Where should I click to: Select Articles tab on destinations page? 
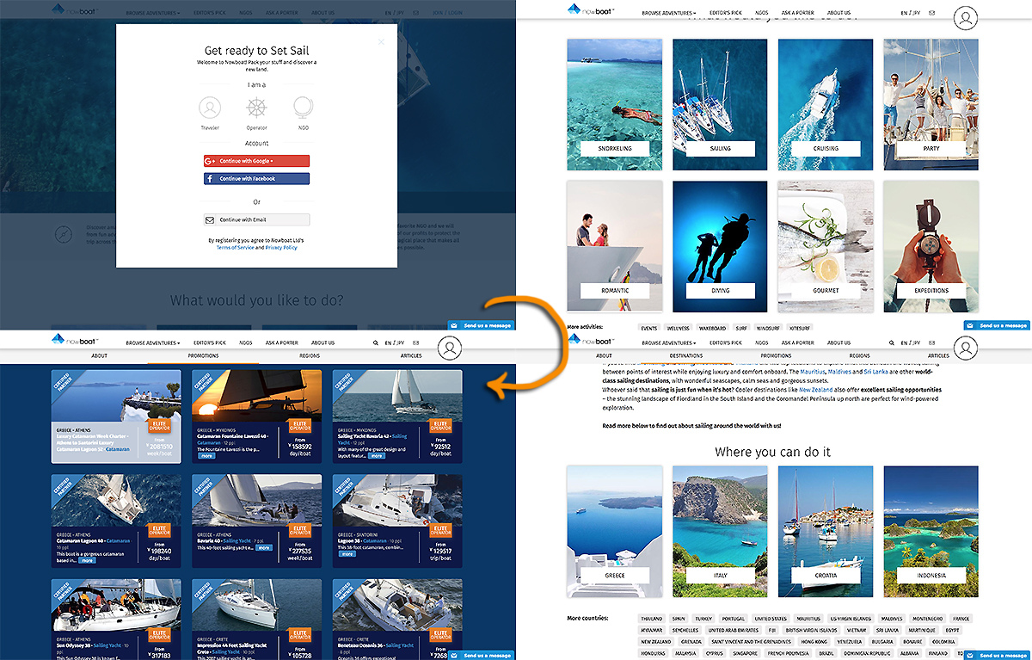[938, 355]
